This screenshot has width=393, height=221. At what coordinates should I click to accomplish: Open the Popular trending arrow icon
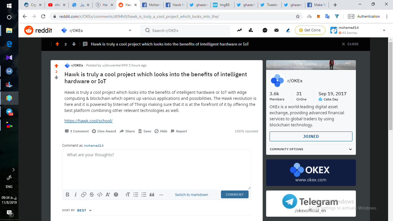click(x=239, y=30)
